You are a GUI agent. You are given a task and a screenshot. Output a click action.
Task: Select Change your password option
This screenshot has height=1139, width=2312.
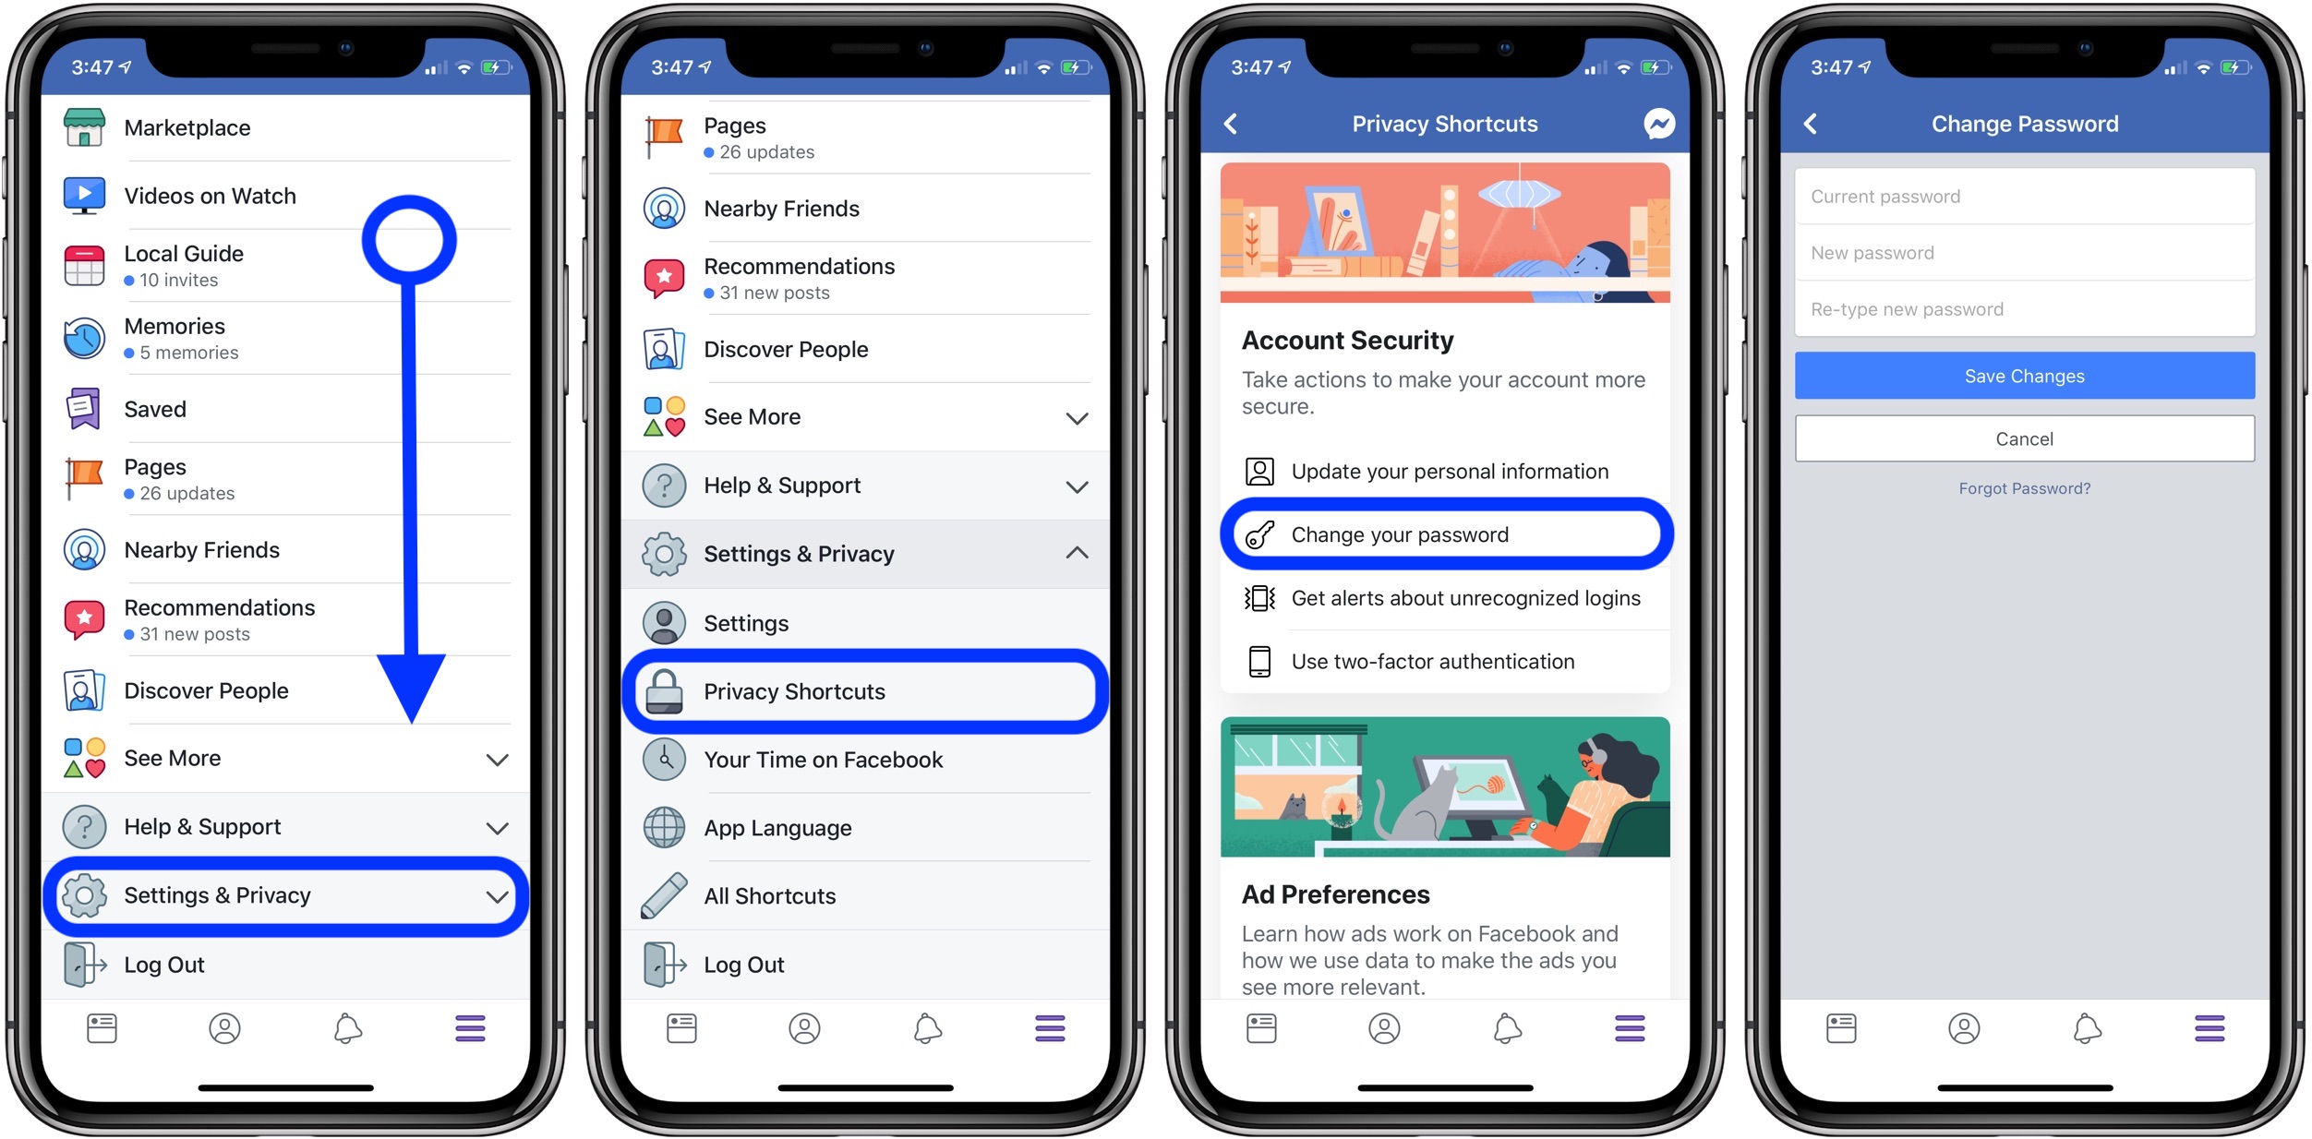(x=1445, y=534)
